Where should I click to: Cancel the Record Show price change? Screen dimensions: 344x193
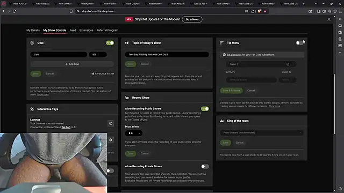[145, 153]
